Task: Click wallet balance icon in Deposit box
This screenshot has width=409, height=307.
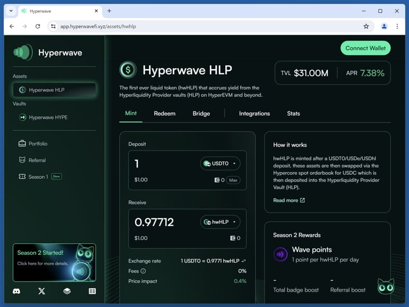Action: 217,180
